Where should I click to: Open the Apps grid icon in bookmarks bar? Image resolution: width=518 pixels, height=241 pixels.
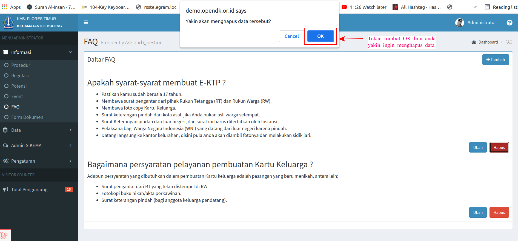click(x=5, y=7)
